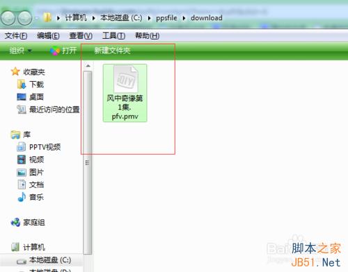Image resolution: width=348 pixels, height=272 pixels.
Task: Open the 视频 library
Action: (x=36, y=160)
